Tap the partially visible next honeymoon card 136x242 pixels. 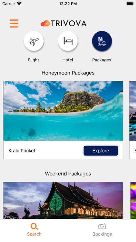(133, 120)
